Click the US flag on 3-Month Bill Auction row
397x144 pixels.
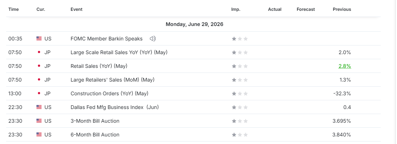click(x=39, y=121)
